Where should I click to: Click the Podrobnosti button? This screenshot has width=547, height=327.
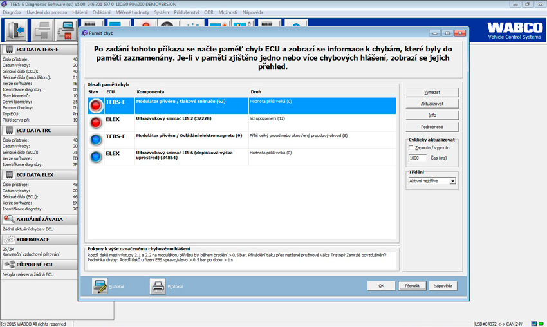[x=432, y=127]
